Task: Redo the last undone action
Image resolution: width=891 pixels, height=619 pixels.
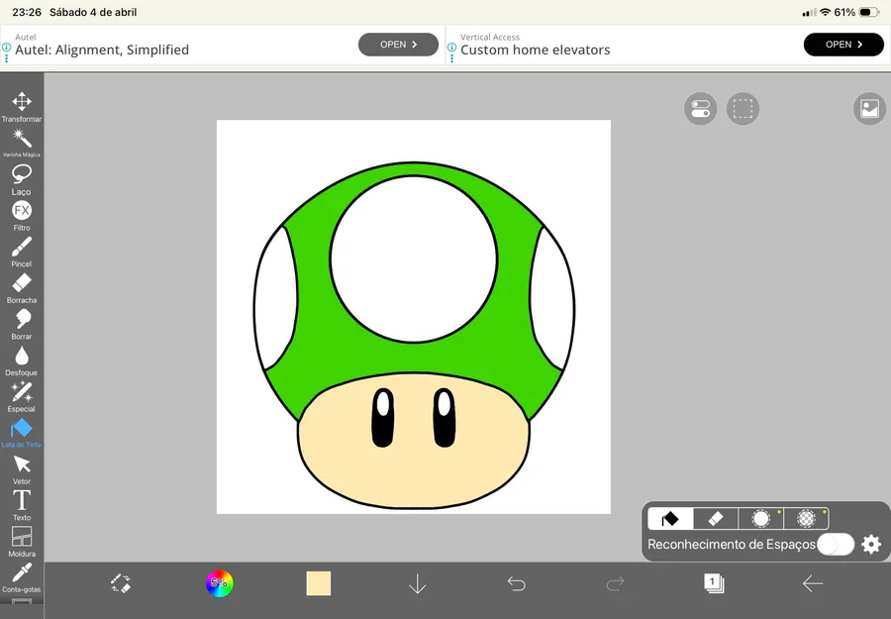Action: (x=616, y=583)
